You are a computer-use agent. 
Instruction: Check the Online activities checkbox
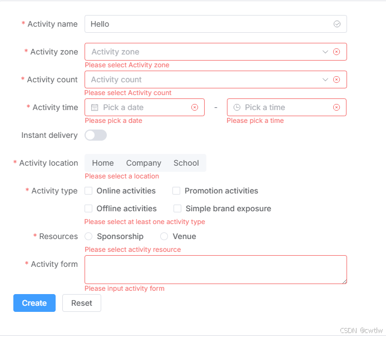click(88, 191)
